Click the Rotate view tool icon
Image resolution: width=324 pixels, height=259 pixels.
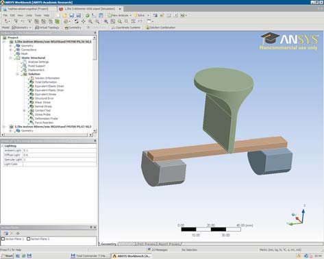(77, 21)
